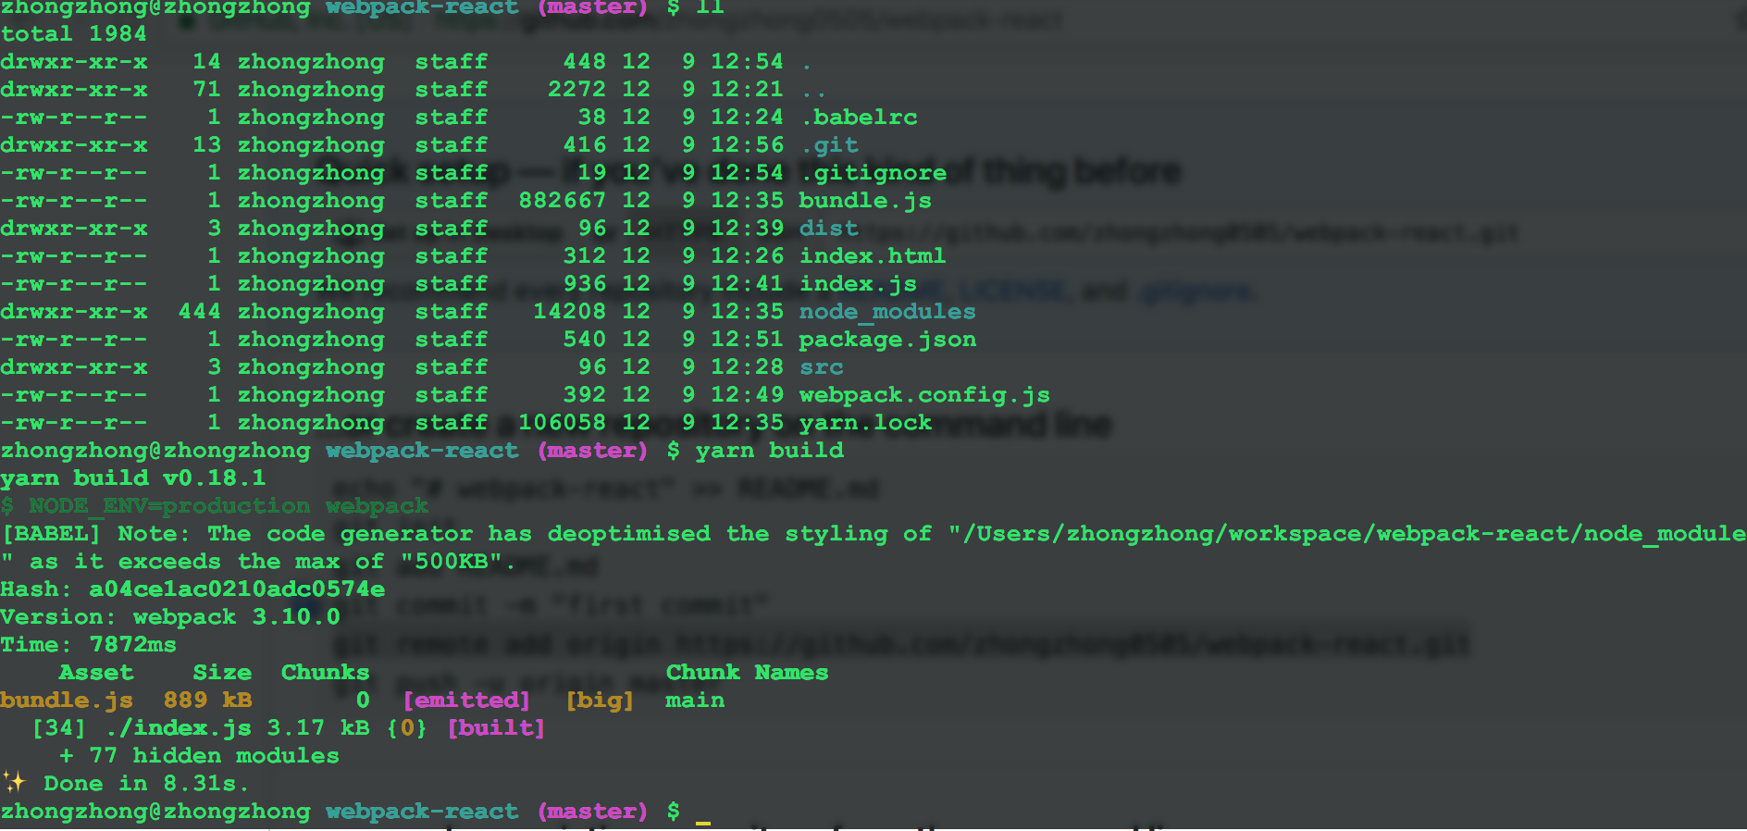Click the 'Done in 8.31s.' message
The width and height of the screenshot is (1747, 831).
[x=146, y=784]
